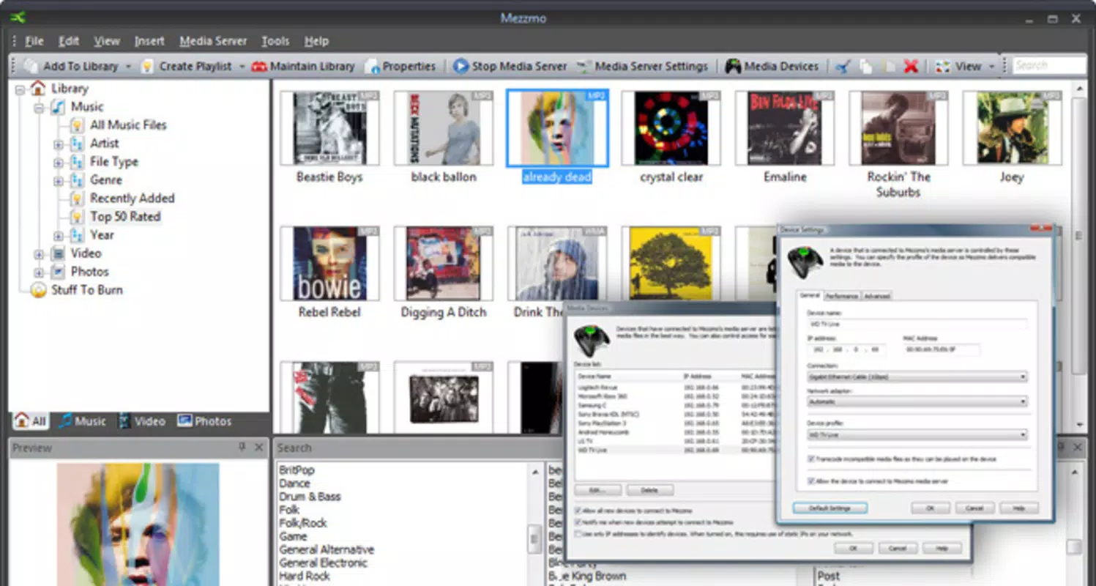Click the red X Delete icon

[911, 67]
